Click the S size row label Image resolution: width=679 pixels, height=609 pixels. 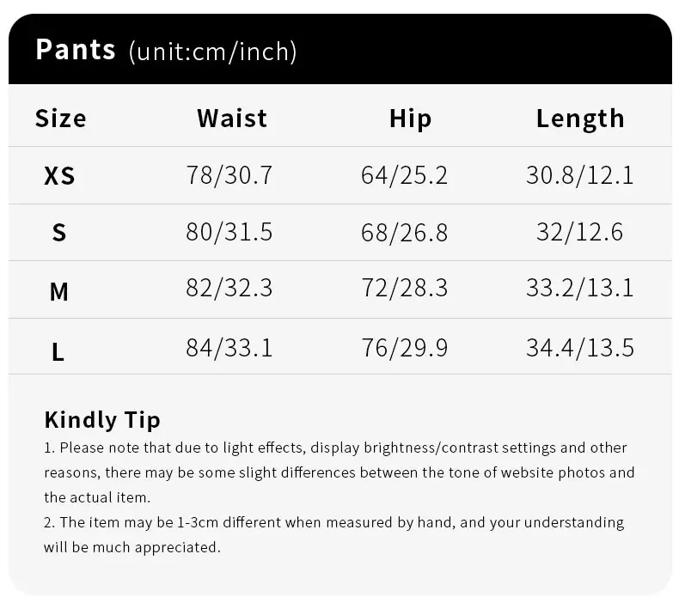[58, 233]
